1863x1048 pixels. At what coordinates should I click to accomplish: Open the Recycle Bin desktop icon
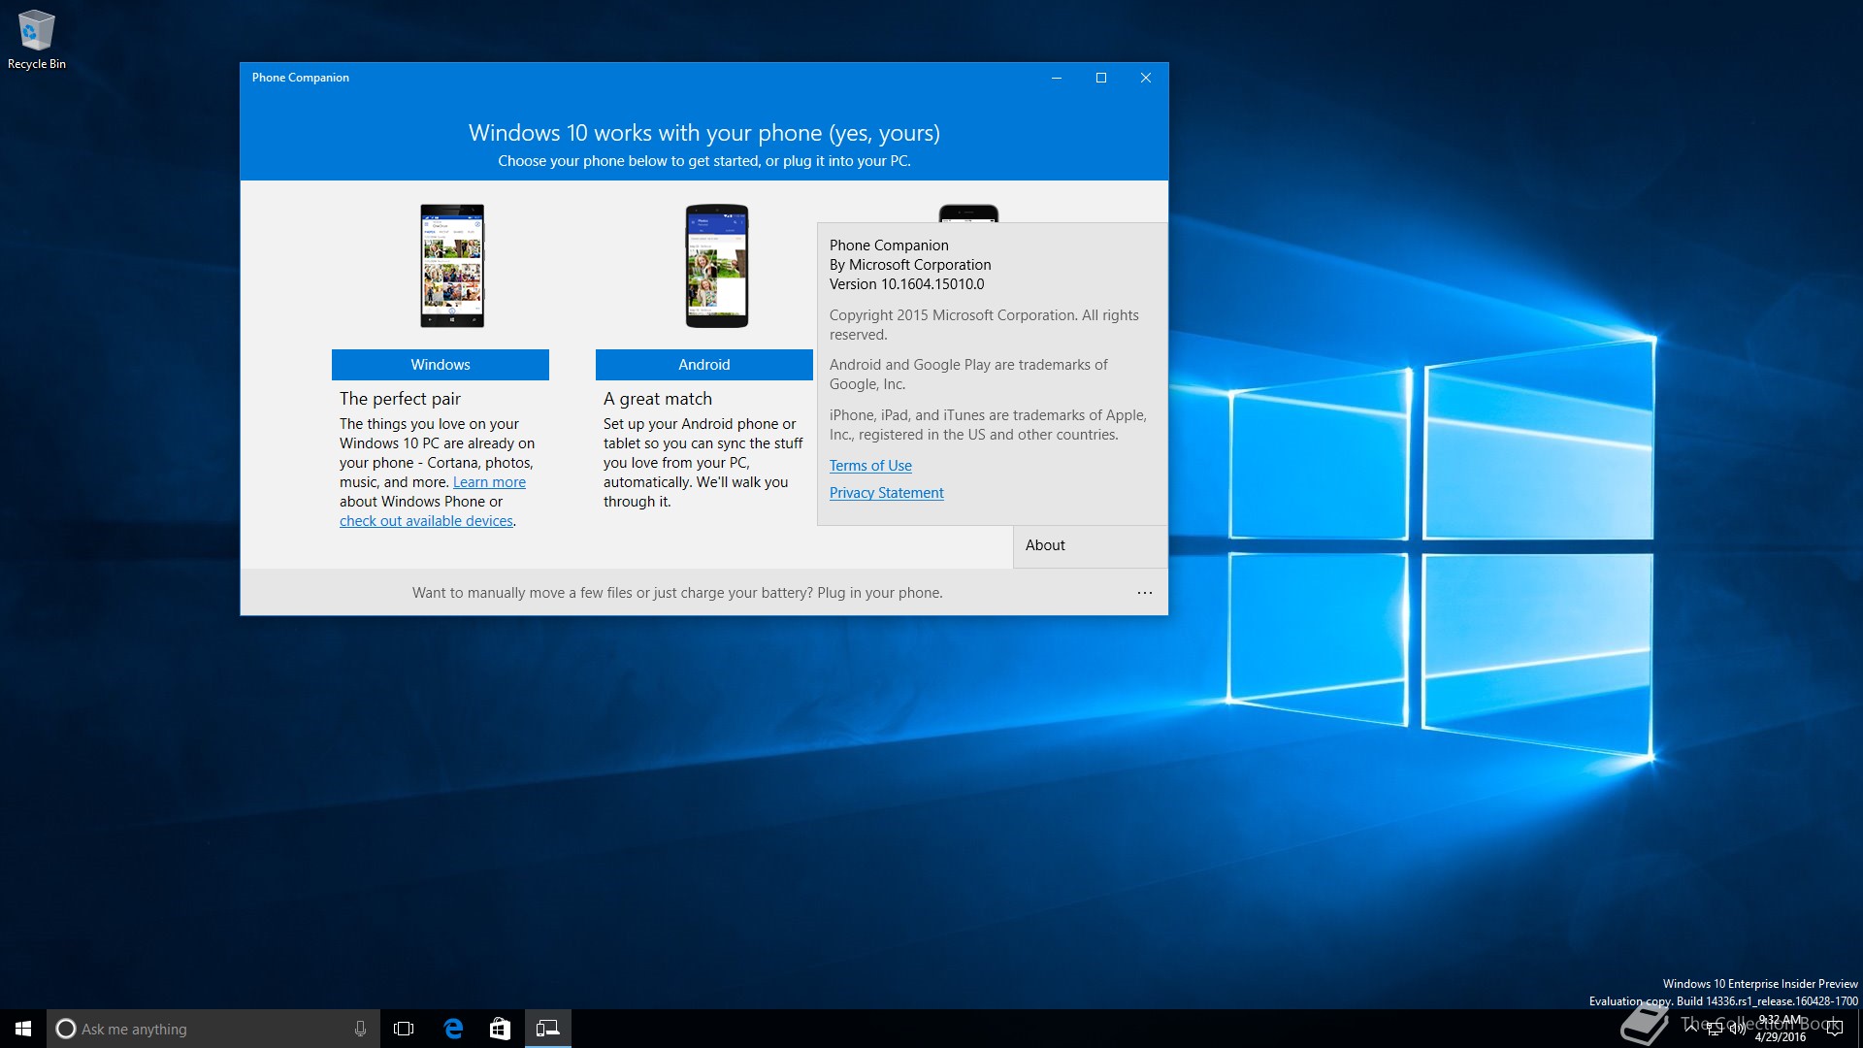(x=37, y=40)
